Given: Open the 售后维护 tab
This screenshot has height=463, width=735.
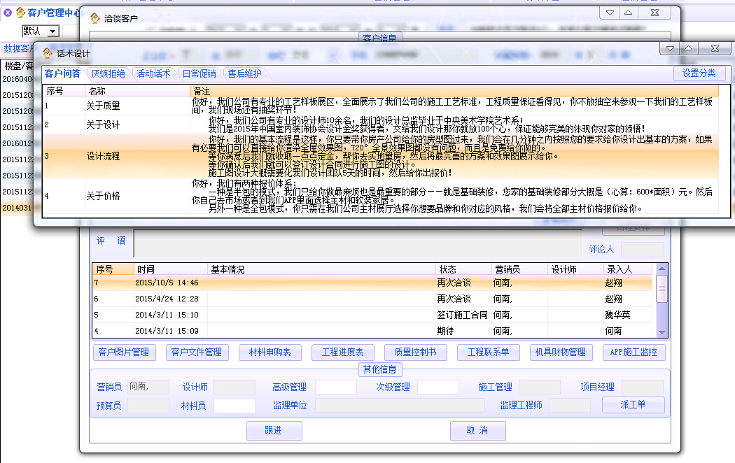Looking at the screenshot, I should click(x=244, y=73).
